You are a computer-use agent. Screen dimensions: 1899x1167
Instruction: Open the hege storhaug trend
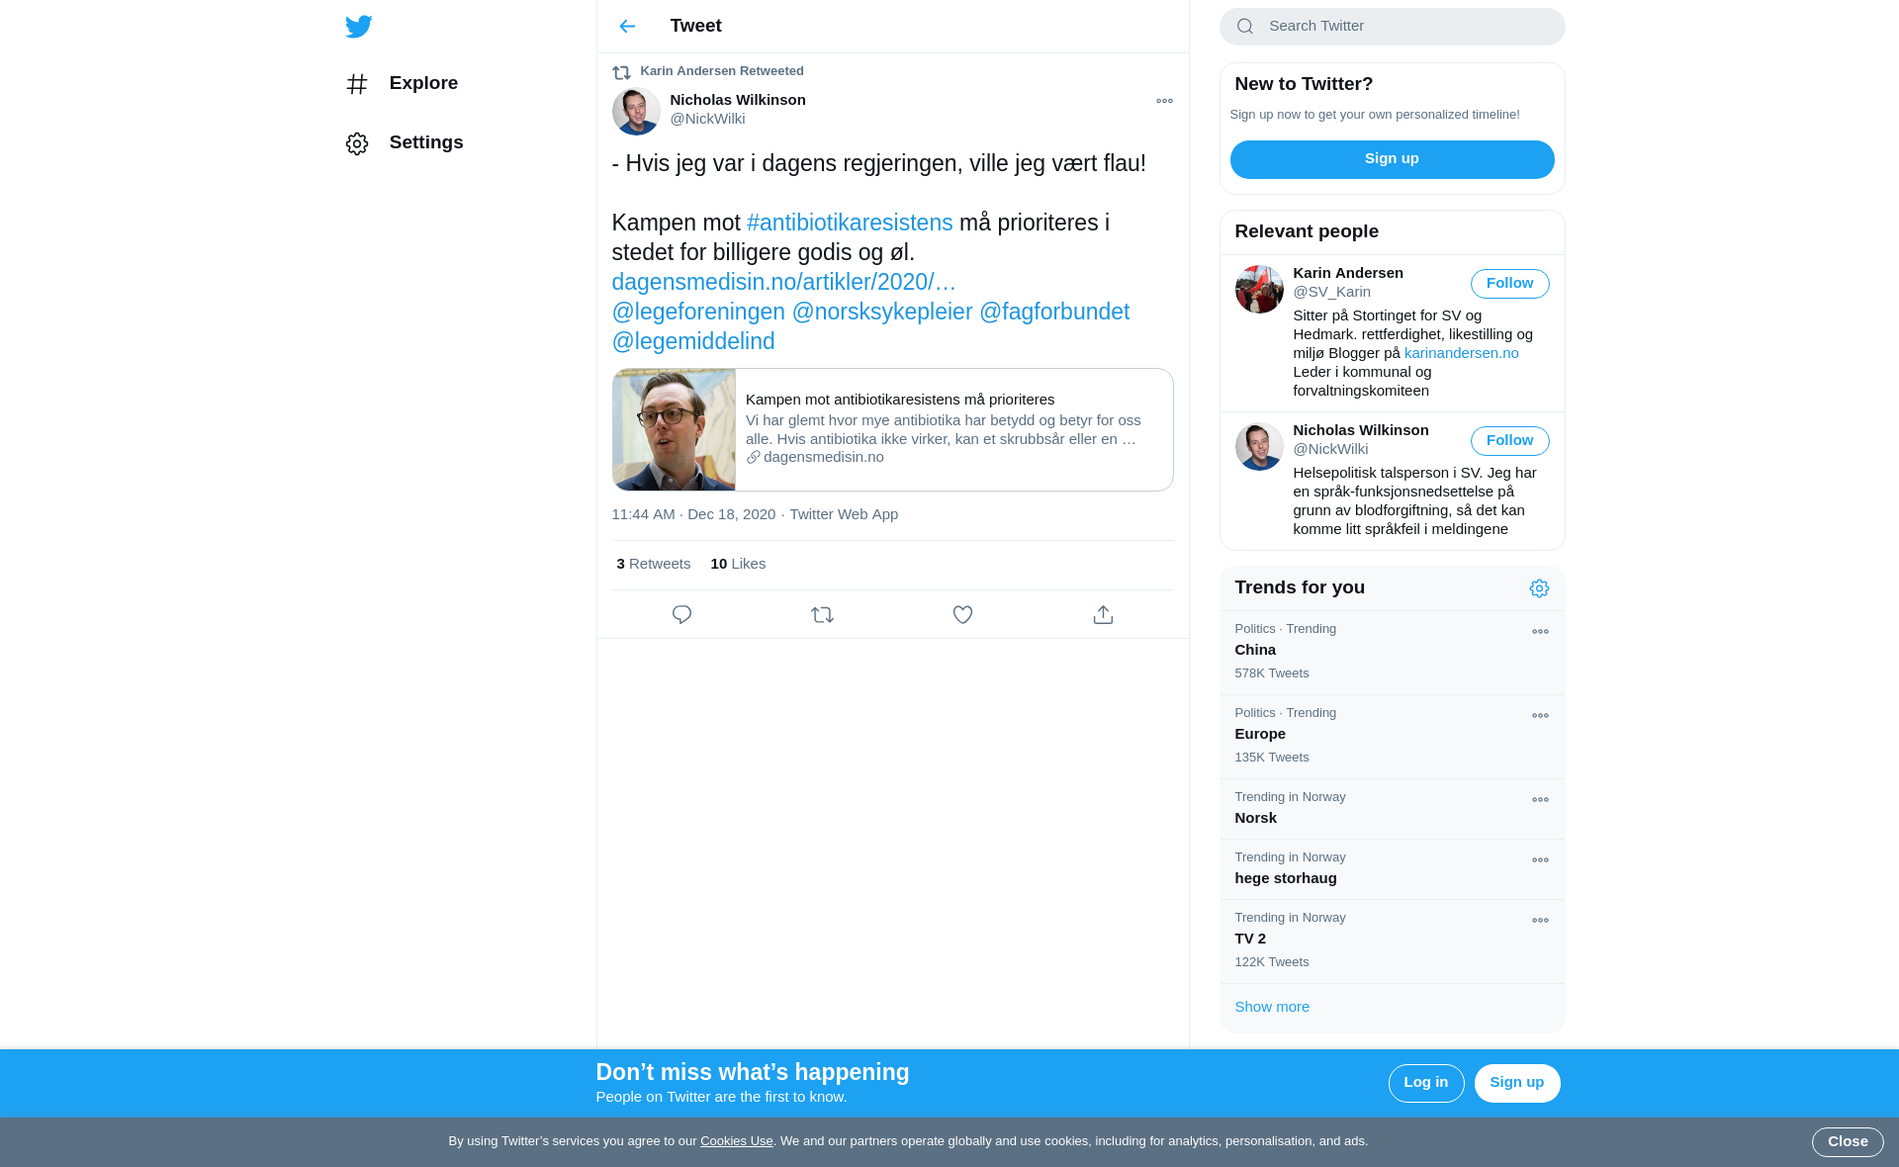1392,869
